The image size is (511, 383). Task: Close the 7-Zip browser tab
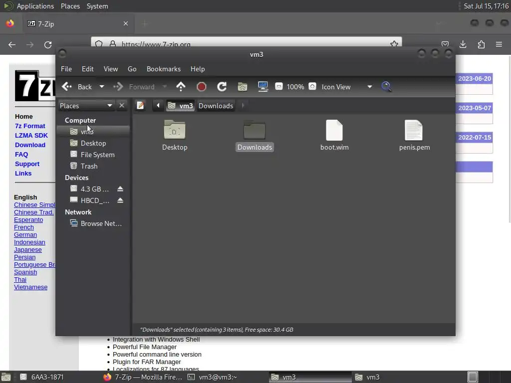(x=126, y=23)
